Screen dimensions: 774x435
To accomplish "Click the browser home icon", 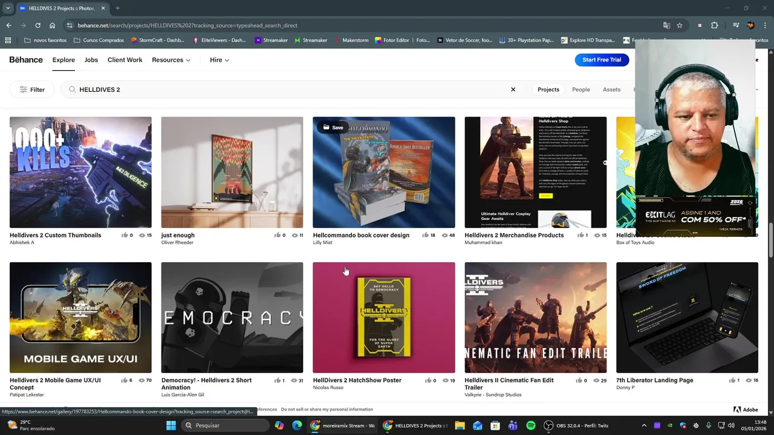I will point(53,25).
